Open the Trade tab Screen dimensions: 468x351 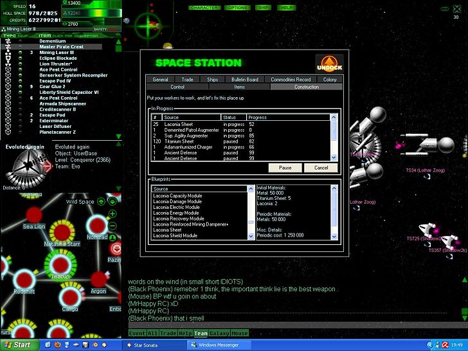point(187,80)
